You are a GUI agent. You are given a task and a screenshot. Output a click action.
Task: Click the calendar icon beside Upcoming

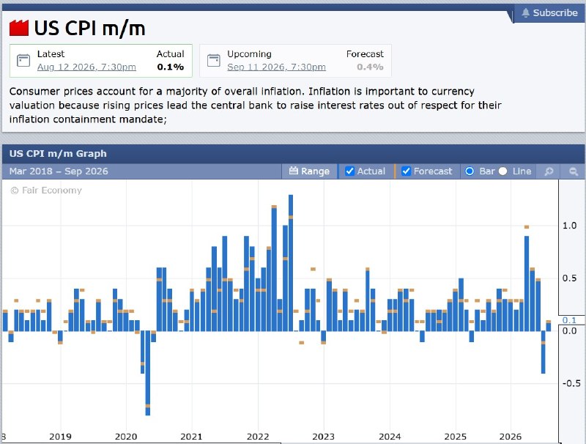click(x=214, y=61)
